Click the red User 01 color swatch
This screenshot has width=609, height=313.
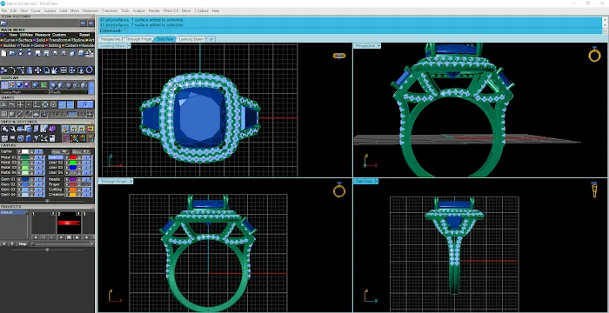coord(72,157)
